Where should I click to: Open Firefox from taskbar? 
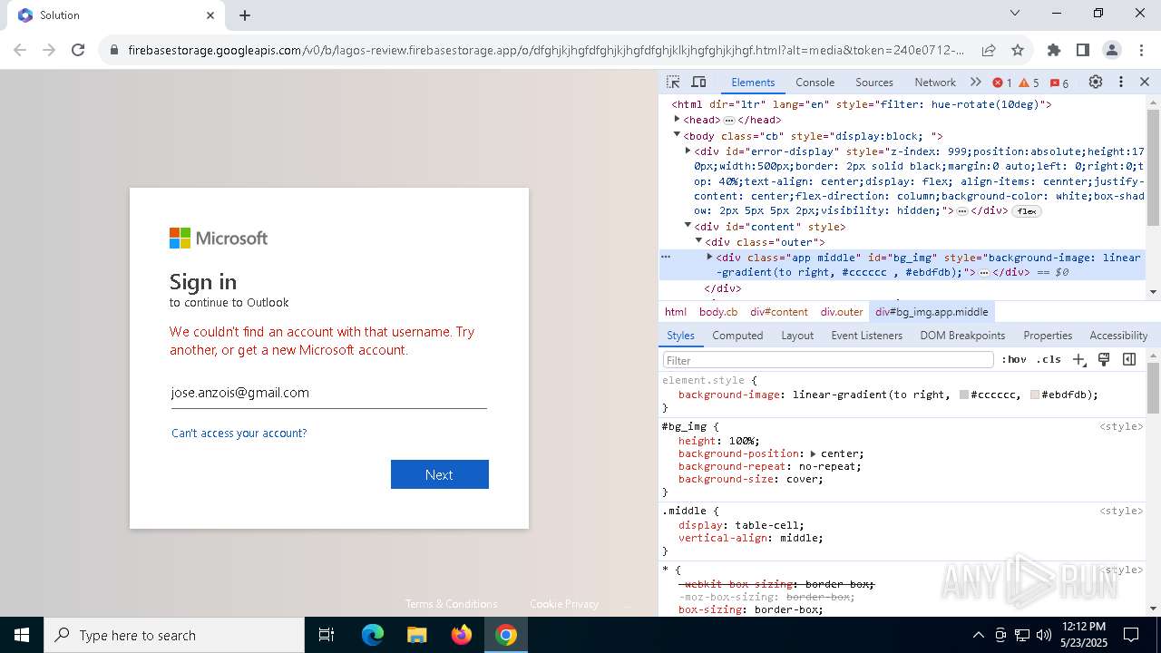point(462,635)
